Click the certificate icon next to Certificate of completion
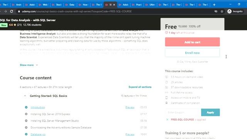Screen dimensions: 247x139 tap(166, 103)
